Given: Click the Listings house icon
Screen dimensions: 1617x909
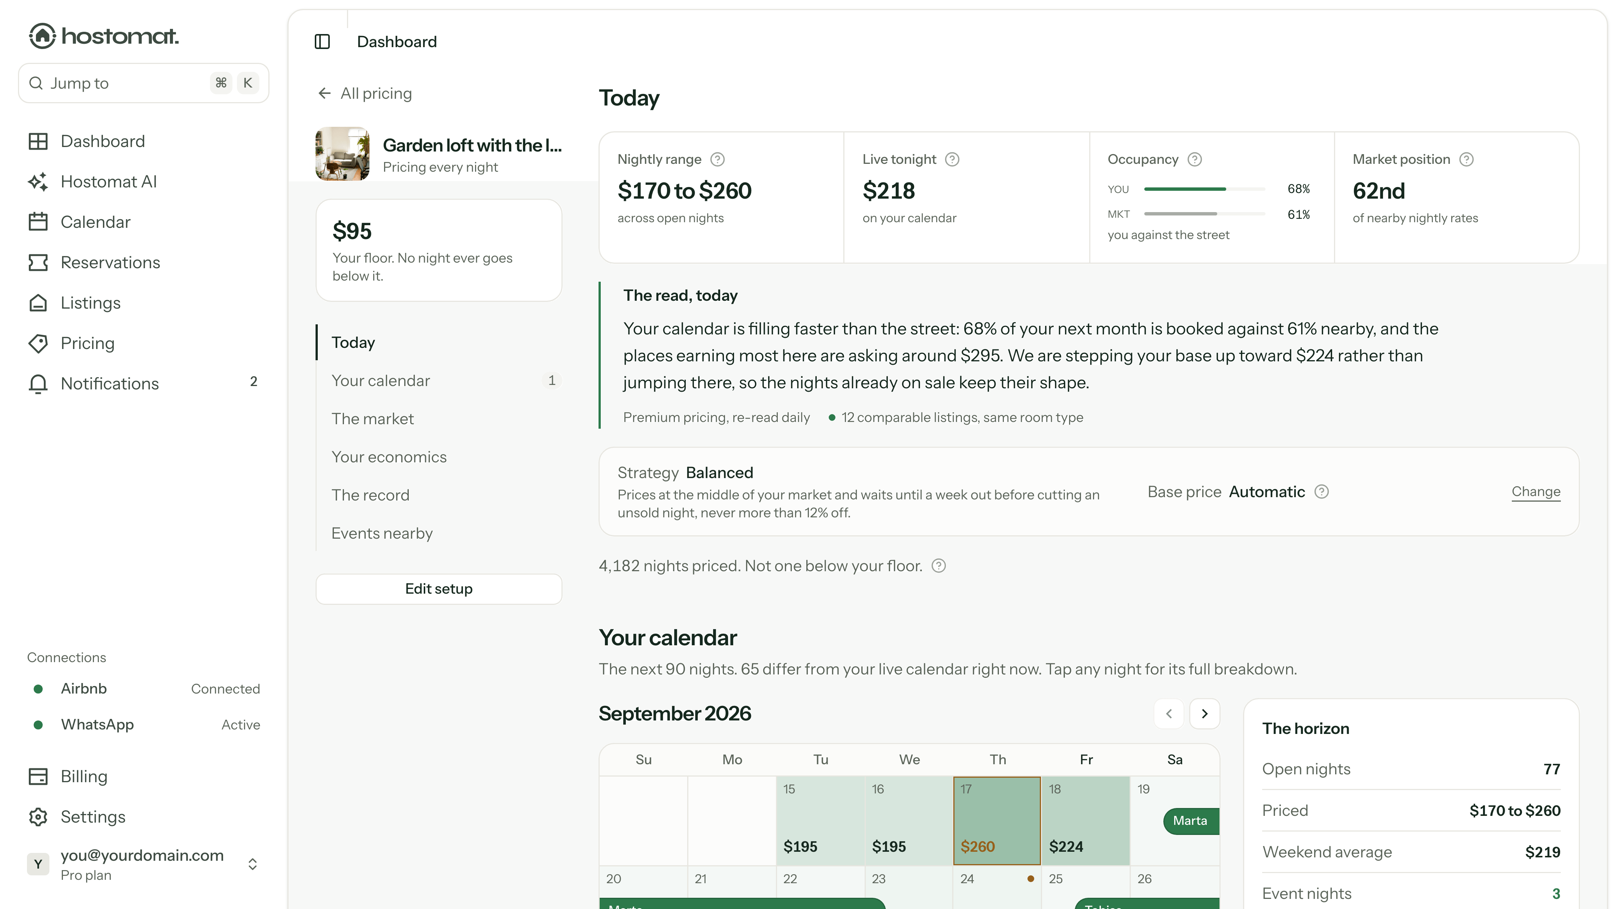Looking at the screenshot, I should [38, 303].
